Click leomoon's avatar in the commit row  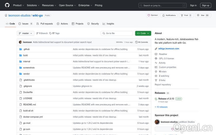pos(20,42)
